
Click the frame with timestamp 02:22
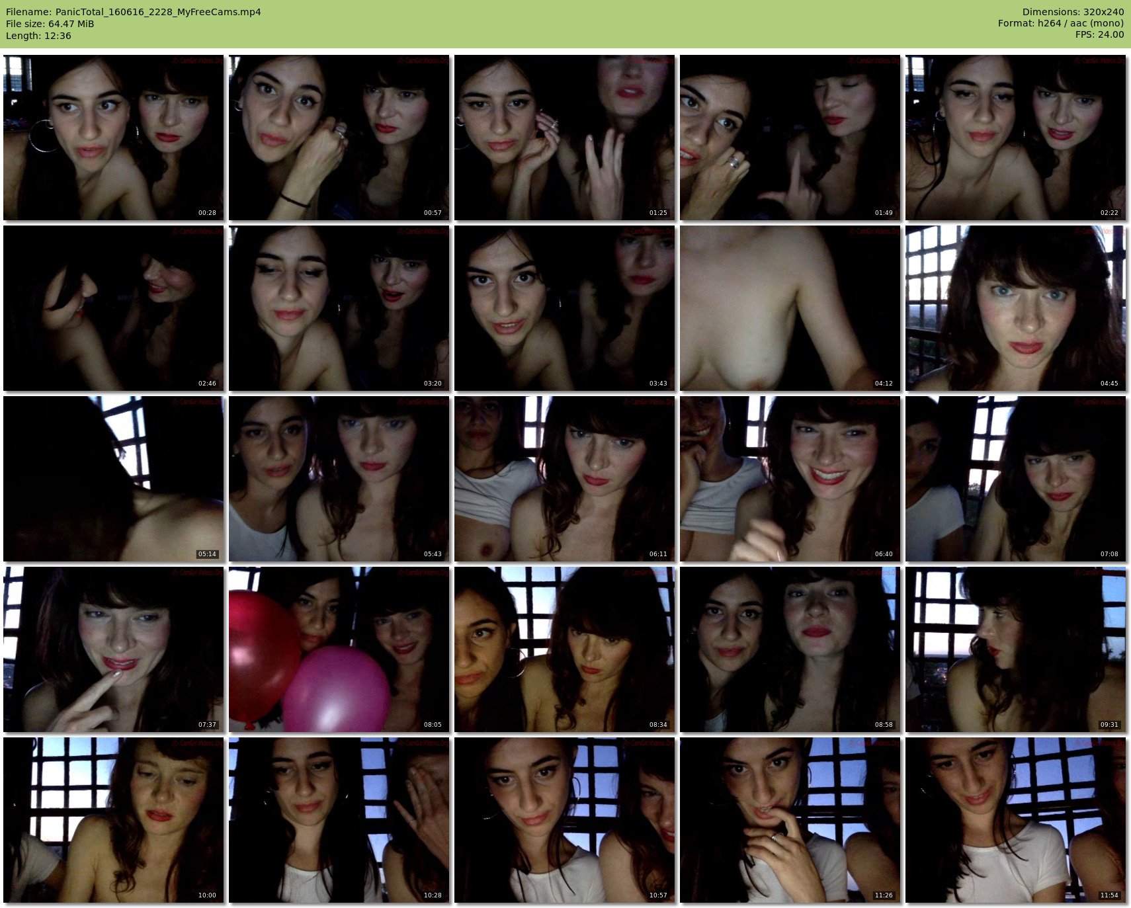pyautogui.click(x=1015, y=138)
